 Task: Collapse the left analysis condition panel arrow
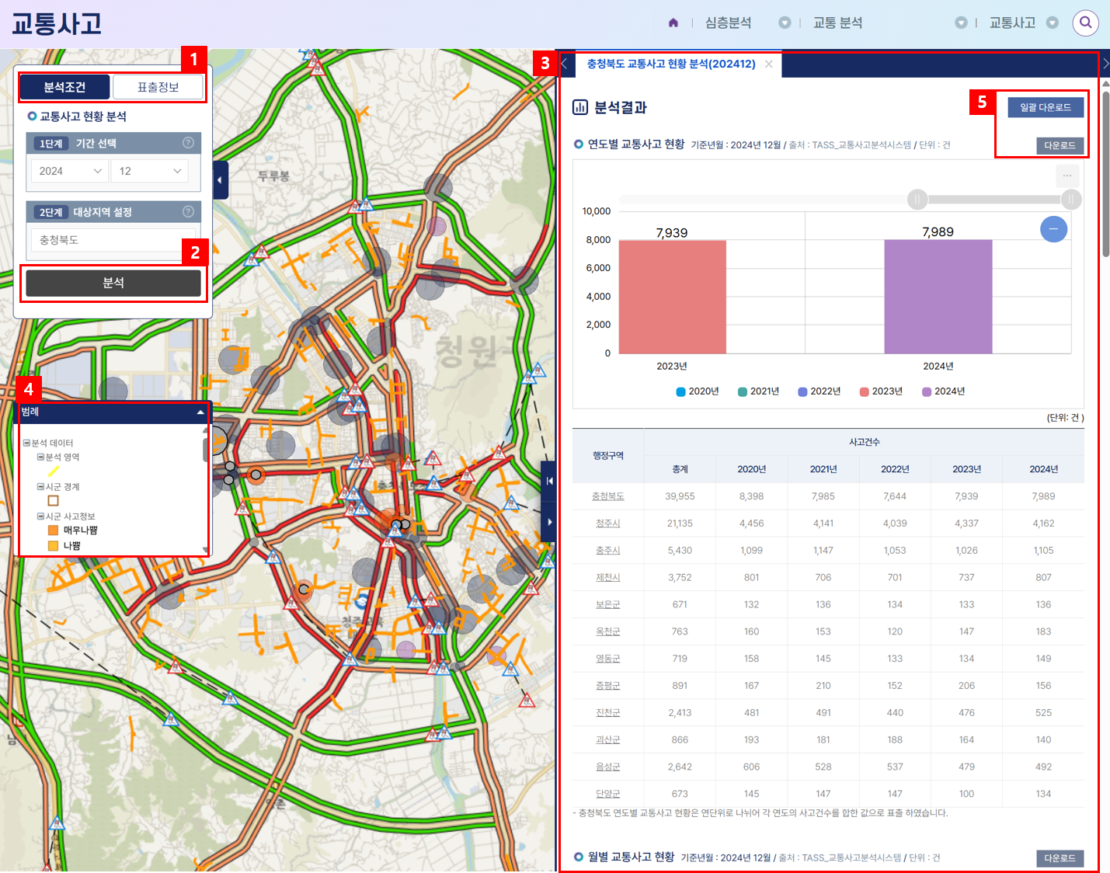(x=220, y=180)
